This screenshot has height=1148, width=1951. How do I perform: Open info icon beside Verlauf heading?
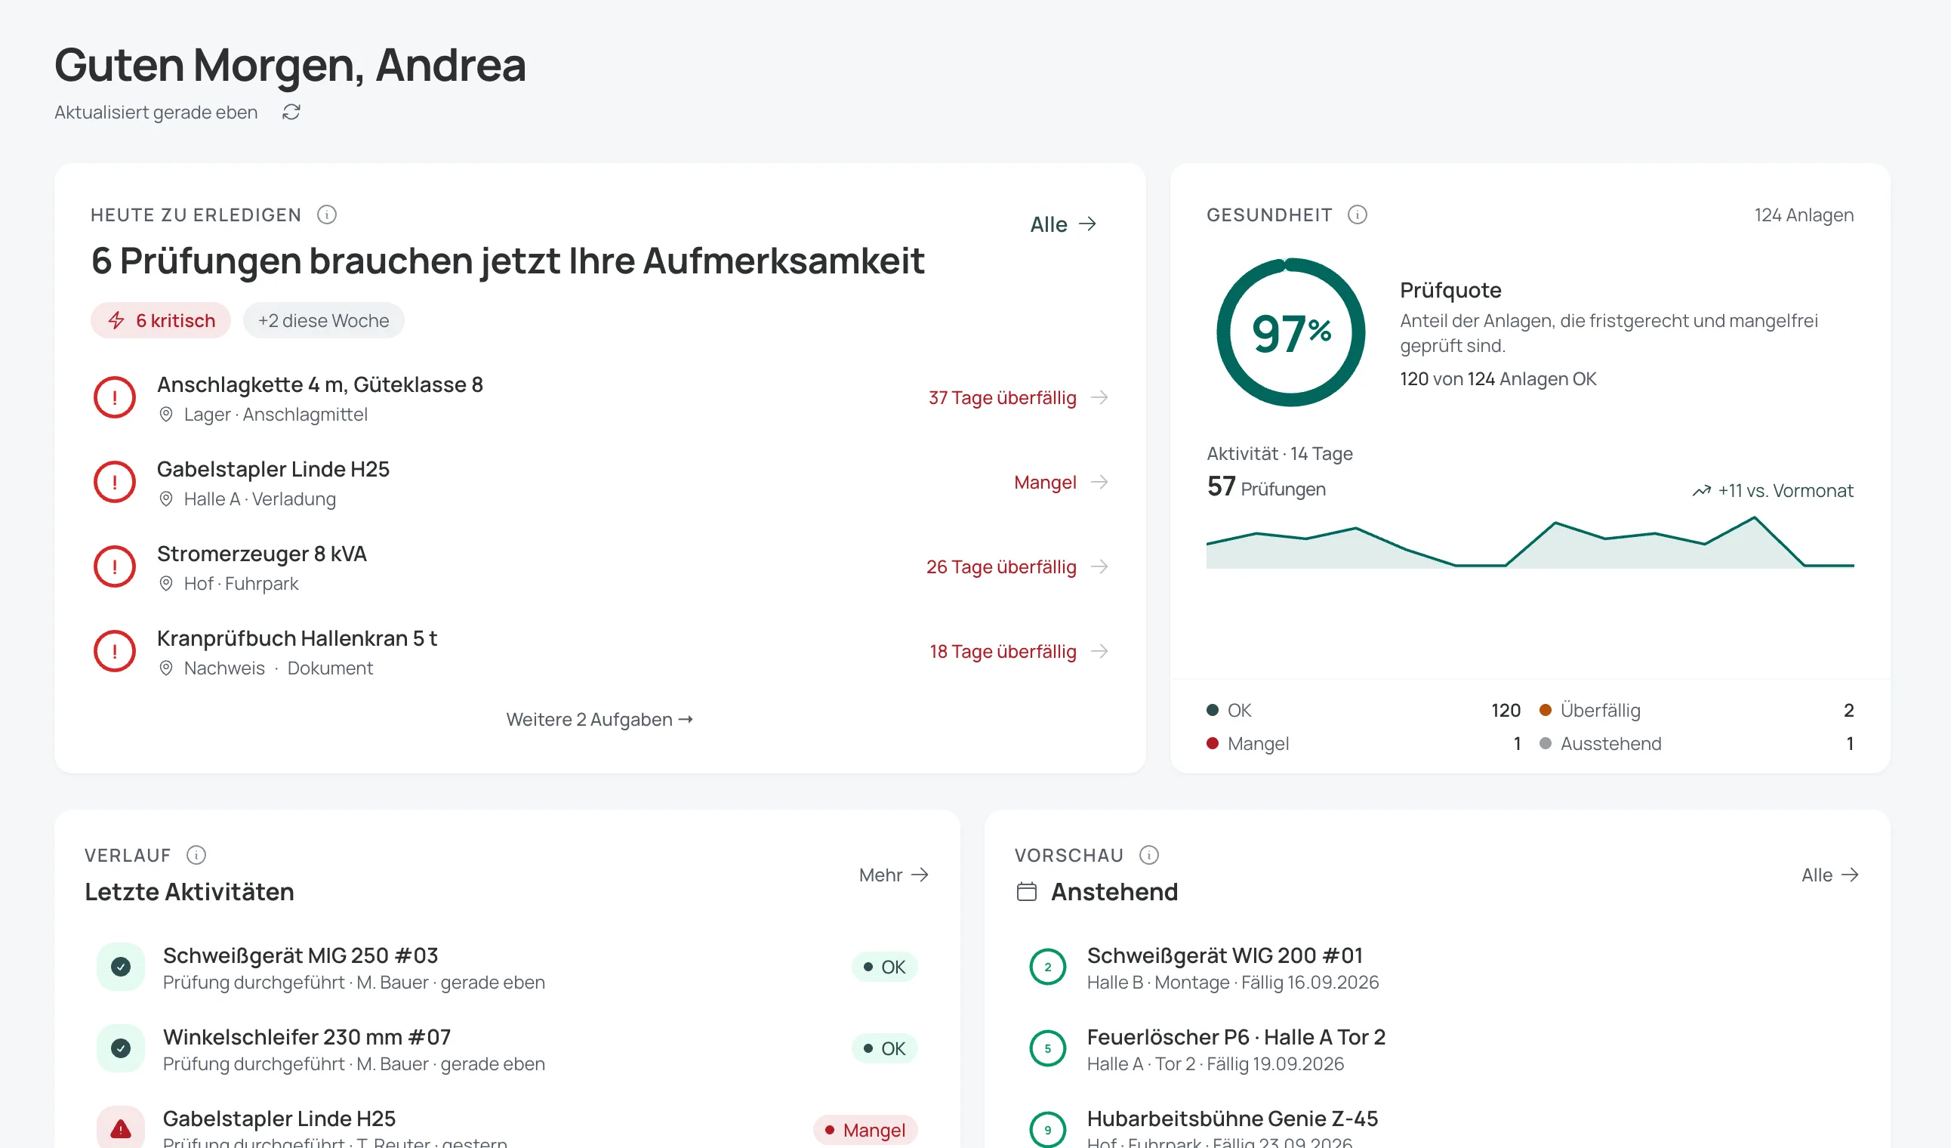pyautogui.click(x=196, y=854)
